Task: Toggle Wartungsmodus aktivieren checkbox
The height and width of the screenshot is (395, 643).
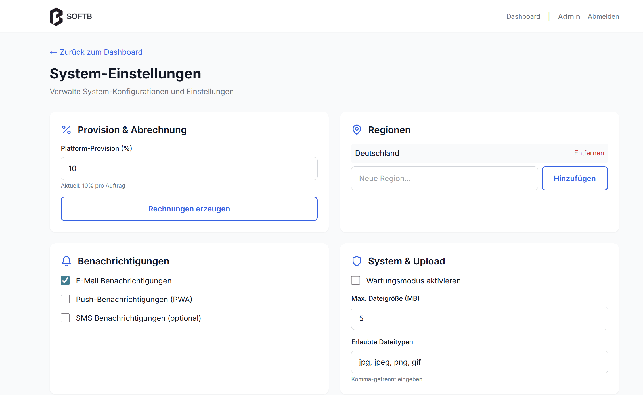Action: pyautogui.click(x=356, y=281)
